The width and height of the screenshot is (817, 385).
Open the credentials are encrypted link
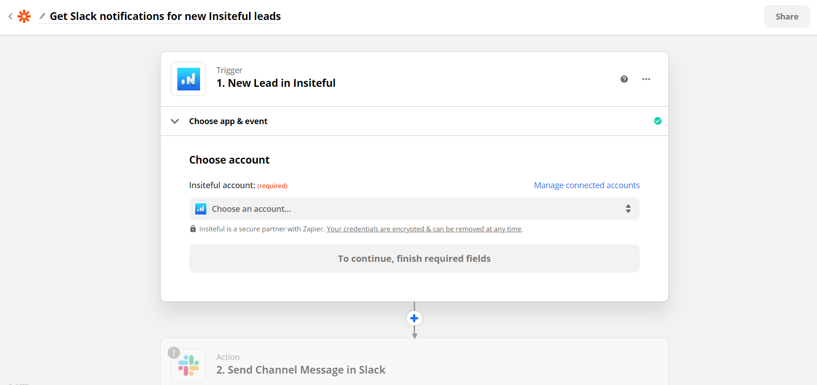click(424, 229)
